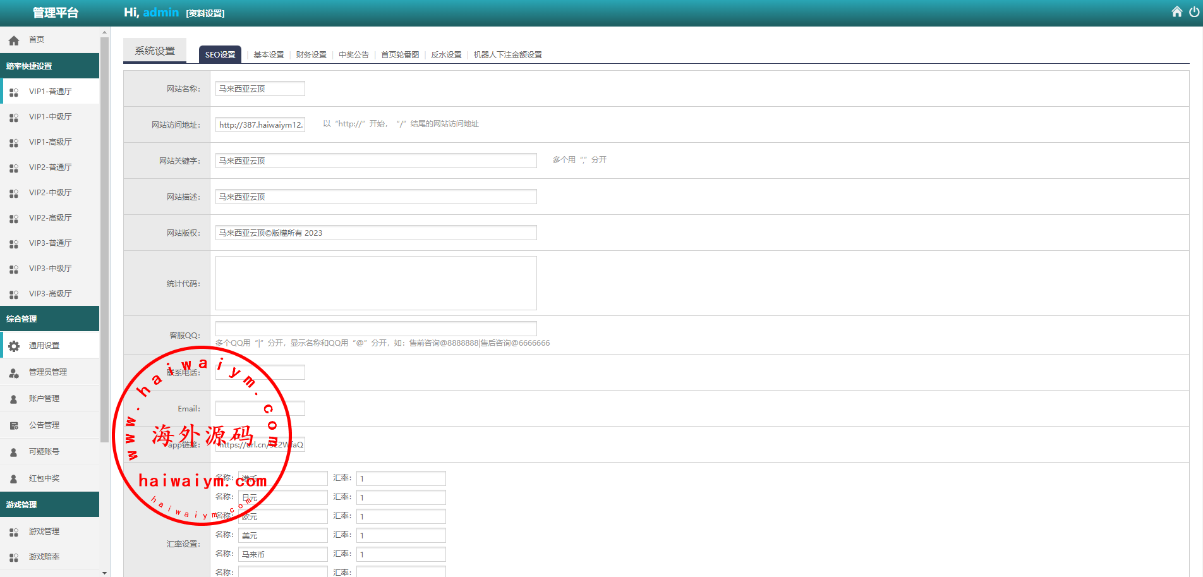
Task: Click the 公告管理 sidebar icon
Action: pos(14,426)
